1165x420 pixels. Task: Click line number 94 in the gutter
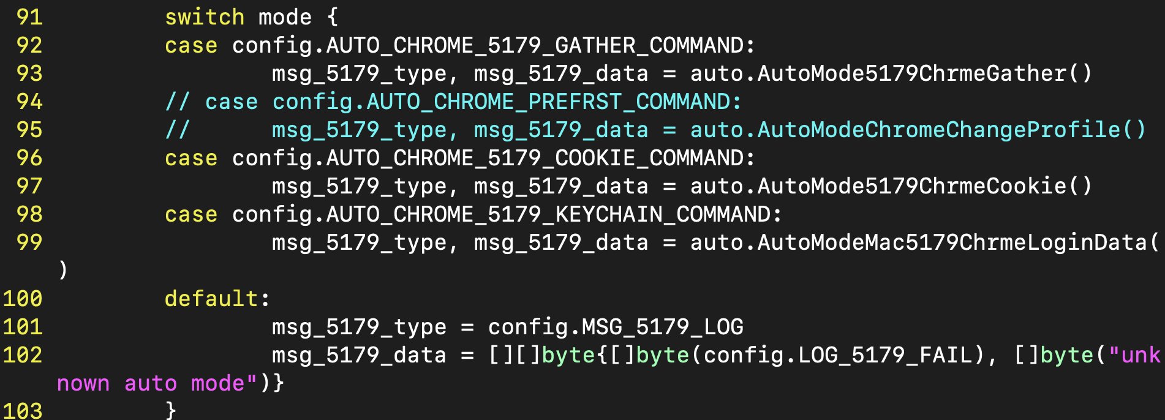coord(29,102)
